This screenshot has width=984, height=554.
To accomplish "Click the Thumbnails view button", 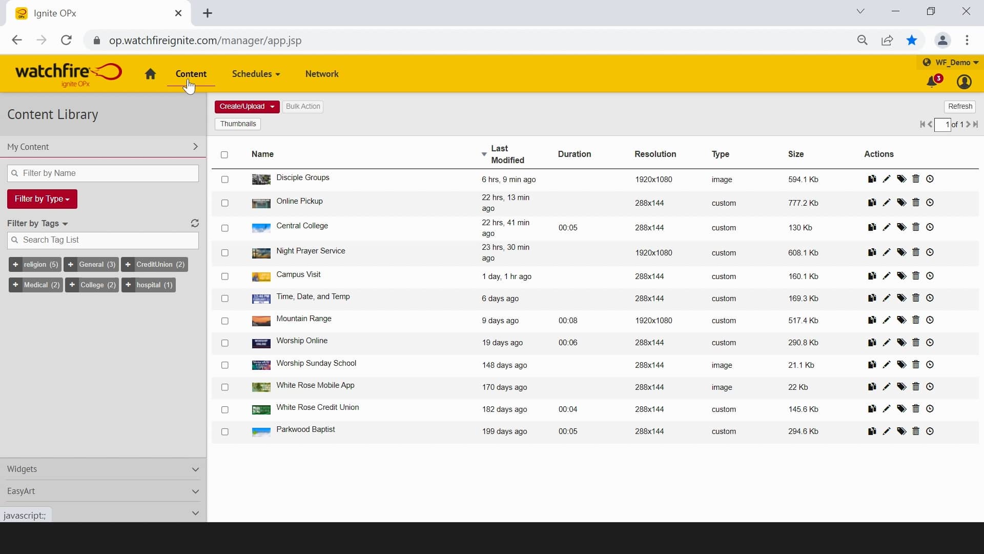I will point(238,124).
